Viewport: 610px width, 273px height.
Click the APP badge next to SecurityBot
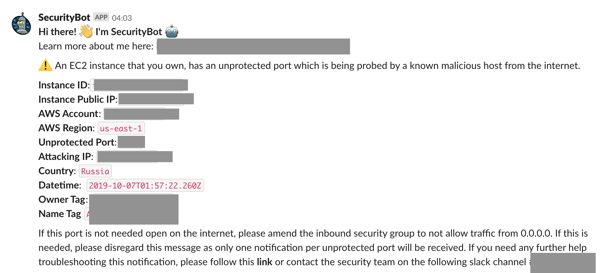(x=102, y=17)
